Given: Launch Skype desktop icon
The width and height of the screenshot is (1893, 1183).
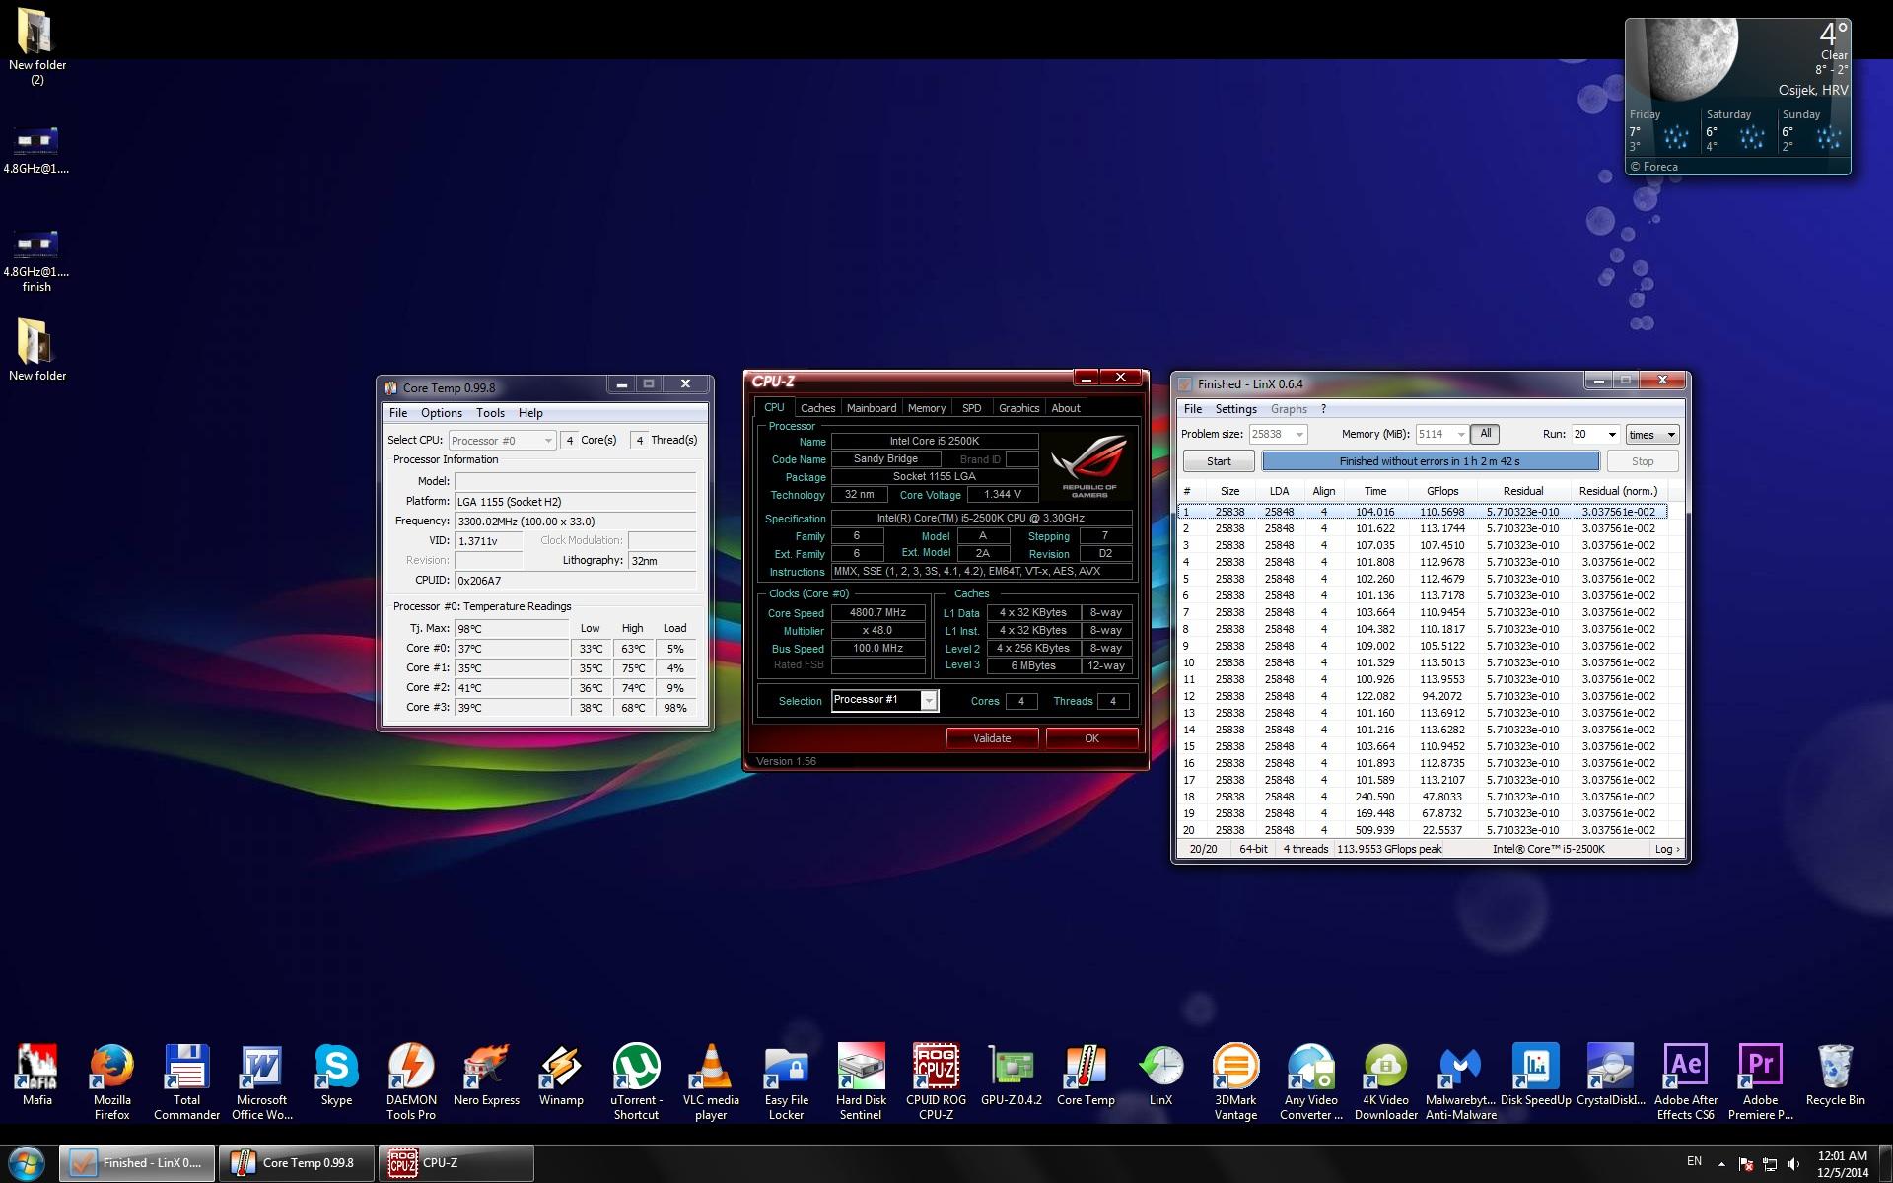Looking at the screenshot, I should pos(336,1075).
